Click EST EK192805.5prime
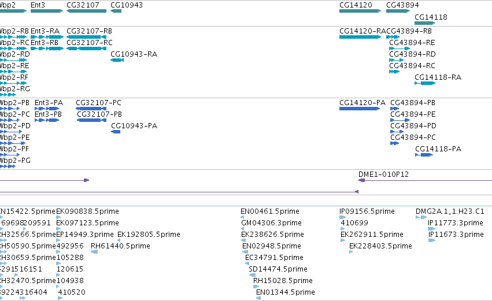 pos(119,240)
